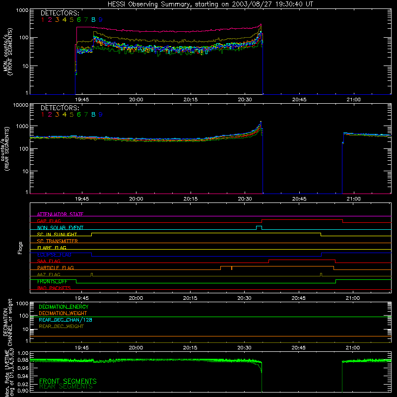Click the 0.98 livetime axis tick

23,360
